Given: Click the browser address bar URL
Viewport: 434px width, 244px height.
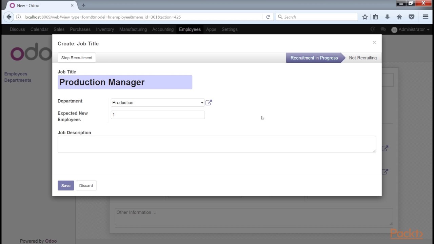Looking at the screenshot, I should coord(103,17).
